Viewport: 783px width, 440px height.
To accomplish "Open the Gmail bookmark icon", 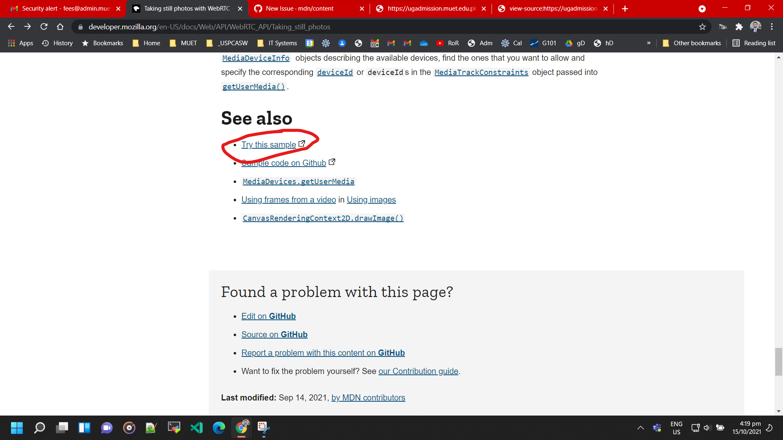I will (x=391, y=43).
